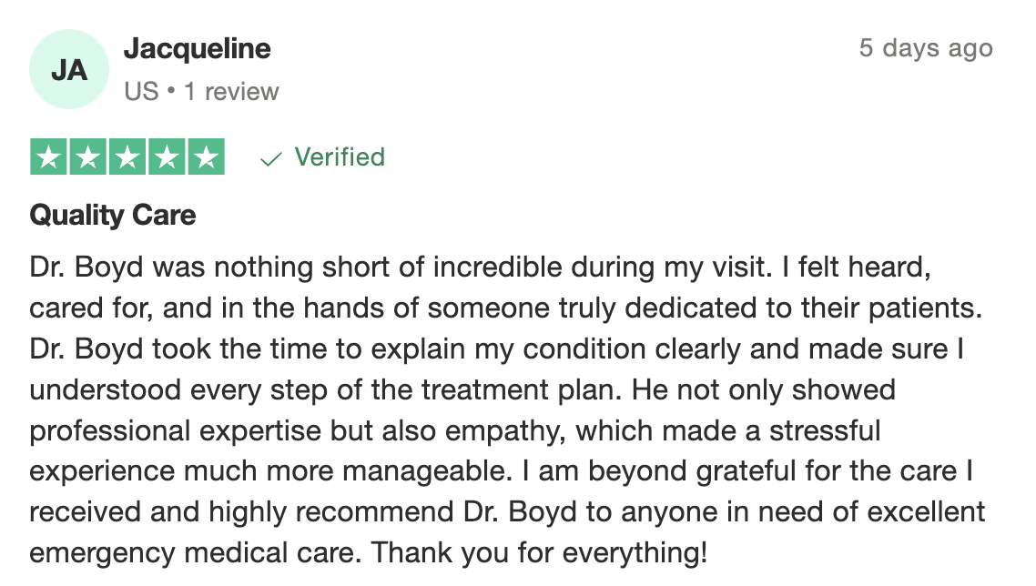The height and width of the screenshot is (586, 1036).
Task: Open the "Quality Care" review title
Action: [113, 215]
